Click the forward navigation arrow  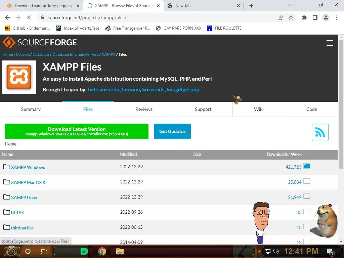(x=18, y=17)
